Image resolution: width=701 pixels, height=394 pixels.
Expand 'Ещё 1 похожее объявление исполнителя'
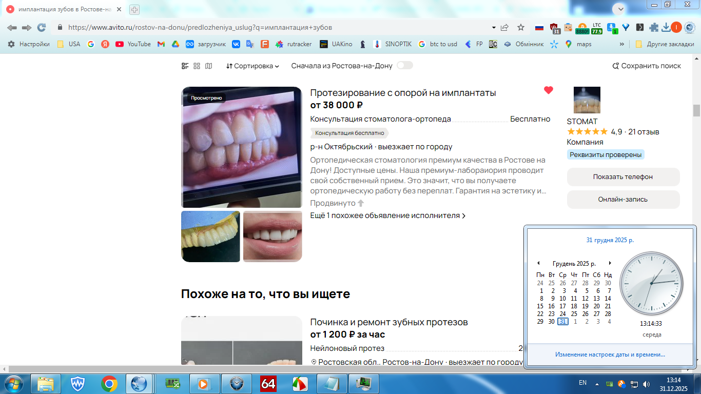click(388, 215)
